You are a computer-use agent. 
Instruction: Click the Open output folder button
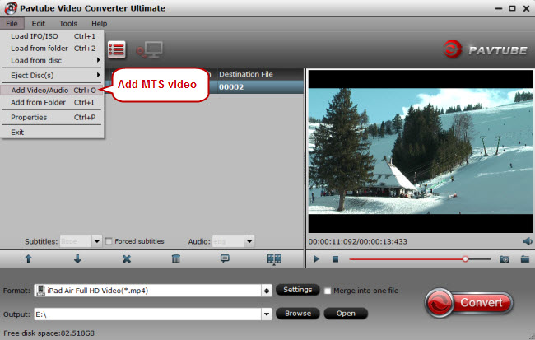tap(346, 314)
